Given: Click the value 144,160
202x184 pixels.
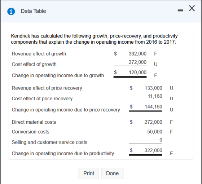Looking at the screenshot, I should (x=153, y=107).
